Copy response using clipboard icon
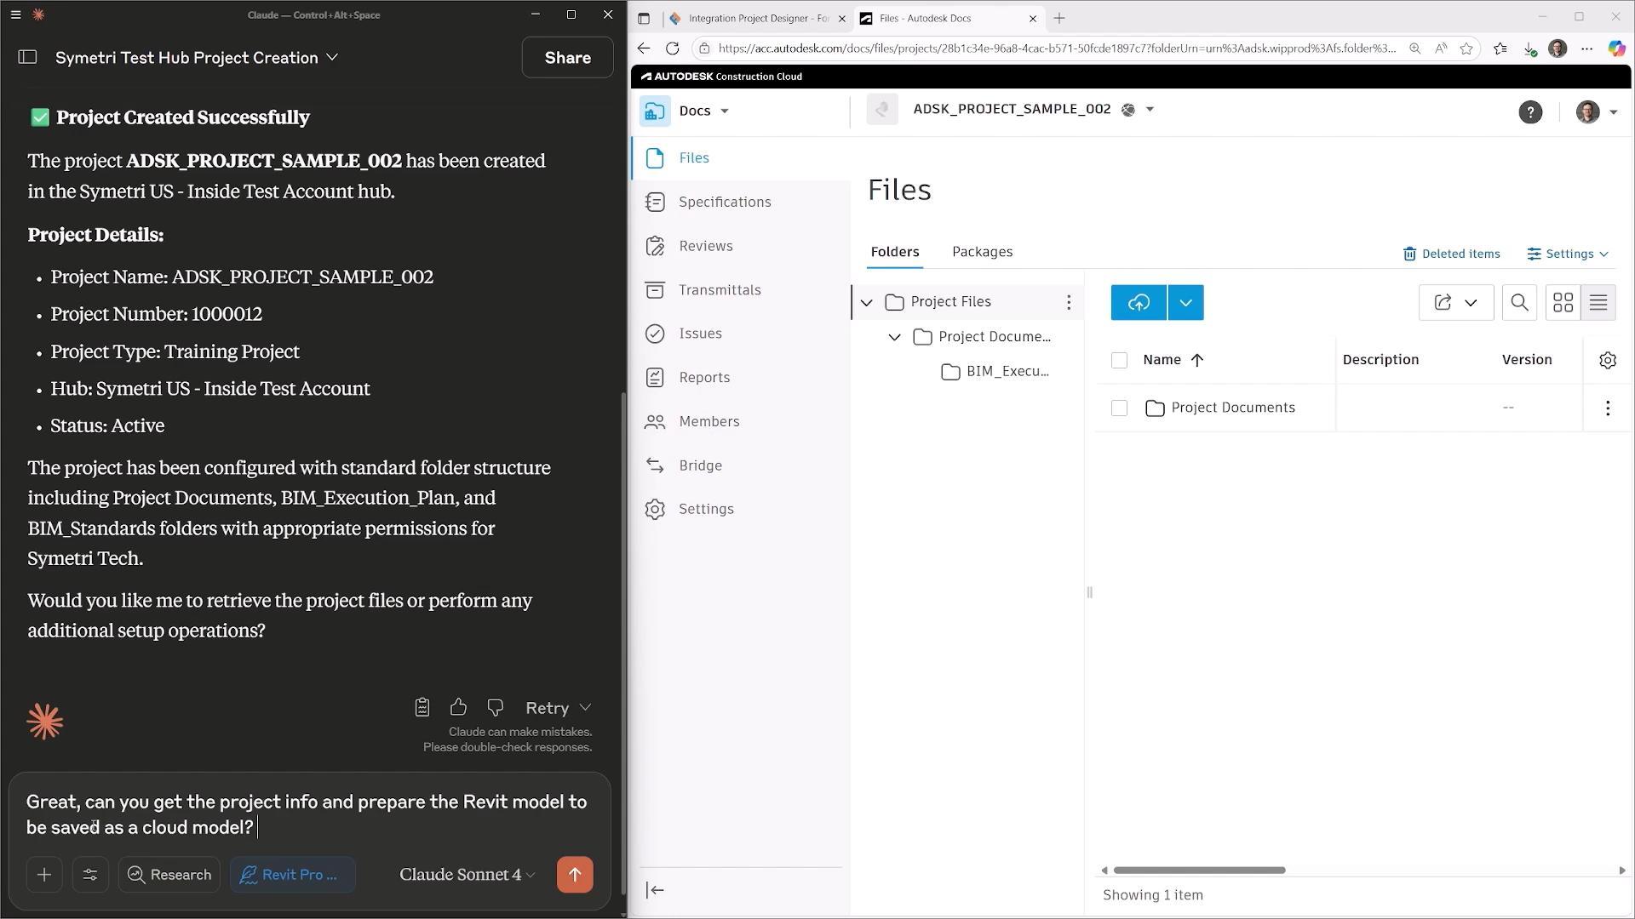1635x919 pixels. point(422,707)
